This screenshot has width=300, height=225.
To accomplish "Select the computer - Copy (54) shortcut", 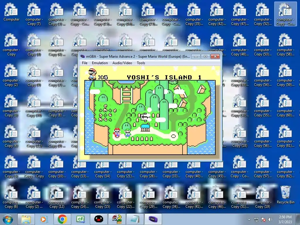I will click(262, 75).
